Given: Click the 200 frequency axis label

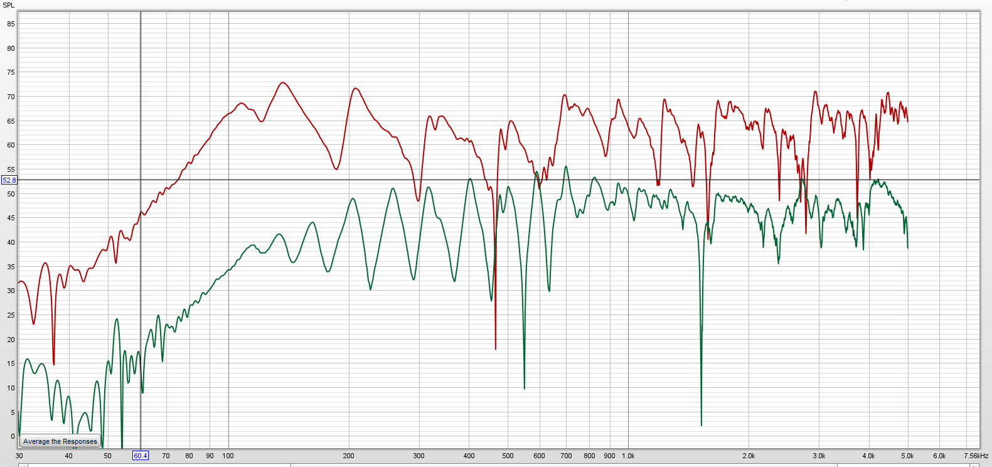Looking at the screenshot, I should pyautogui.click(x=348, y=456).
